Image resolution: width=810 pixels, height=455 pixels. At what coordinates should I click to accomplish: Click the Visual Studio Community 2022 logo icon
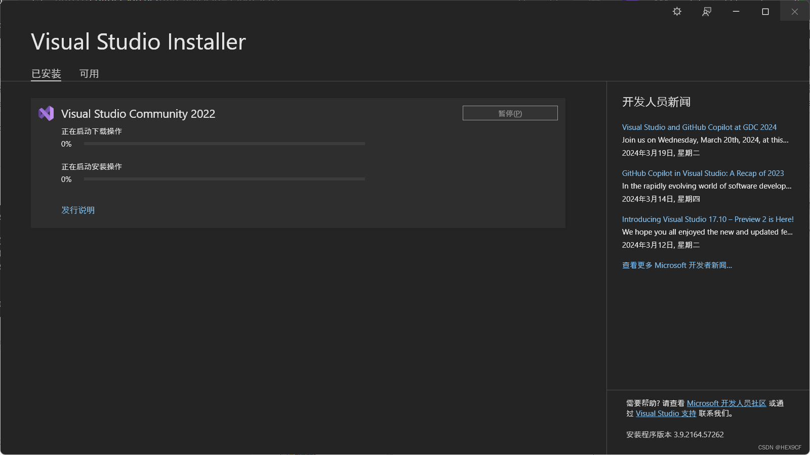(x=46, y=113)
